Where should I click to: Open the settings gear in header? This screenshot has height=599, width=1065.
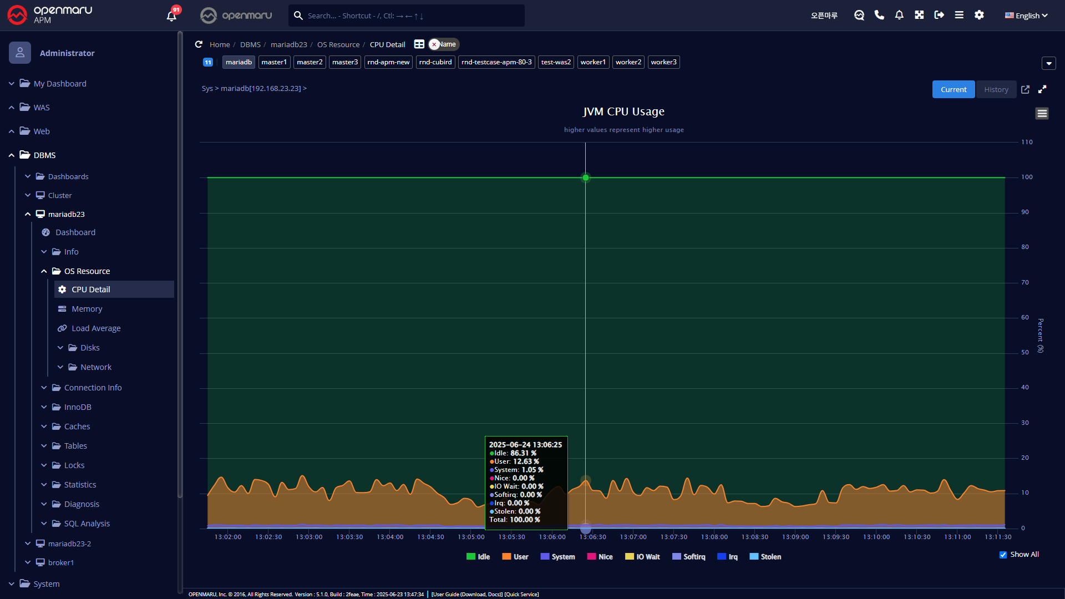[x=979, y=15]
